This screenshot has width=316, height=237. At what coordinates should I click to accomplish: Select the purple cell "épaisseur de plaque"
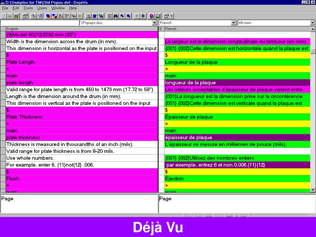(x=237, y=137)
